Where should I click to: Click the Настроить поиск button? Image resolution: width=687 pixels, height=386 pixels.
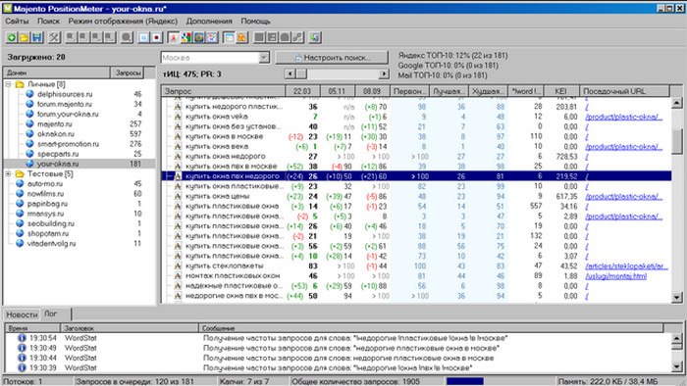332,57
